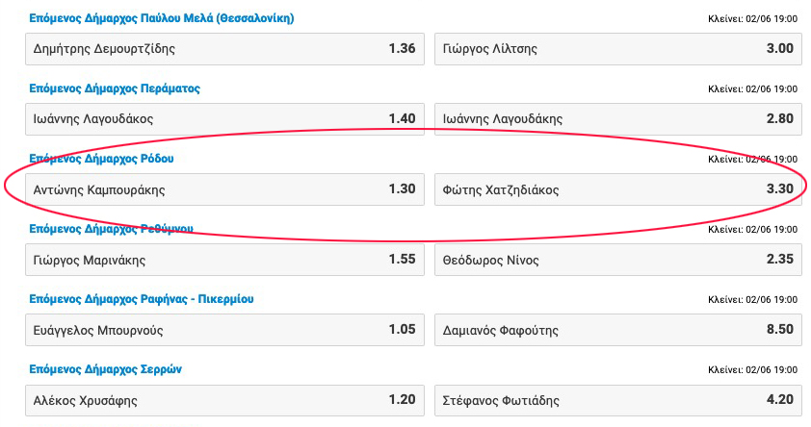
Task: Click the Στέφανος Φωτιάδης 4.20 selection
Action: pyautogui.click(x=617, y=400)
